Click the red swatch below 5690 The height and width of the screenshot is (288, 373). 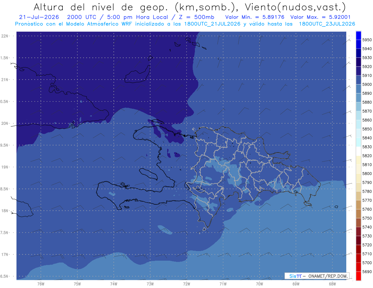pos(358,276)
